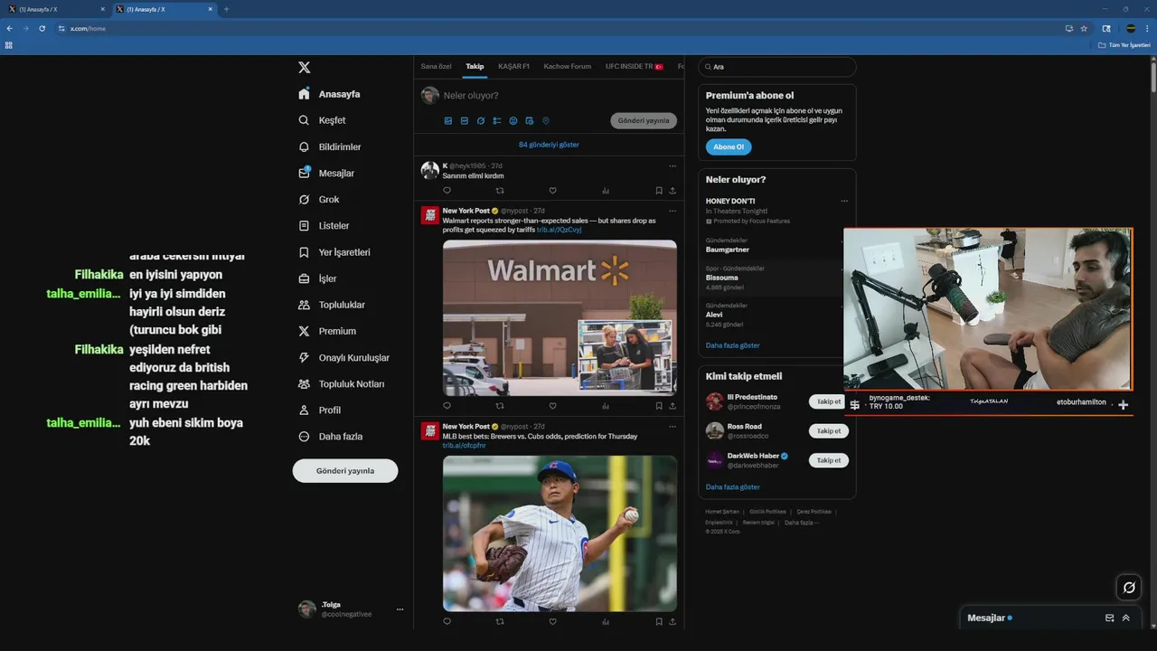The image size is (1157, 651).
Task: Open account menu dots next to .Tolga
Action: pos(400,609)
